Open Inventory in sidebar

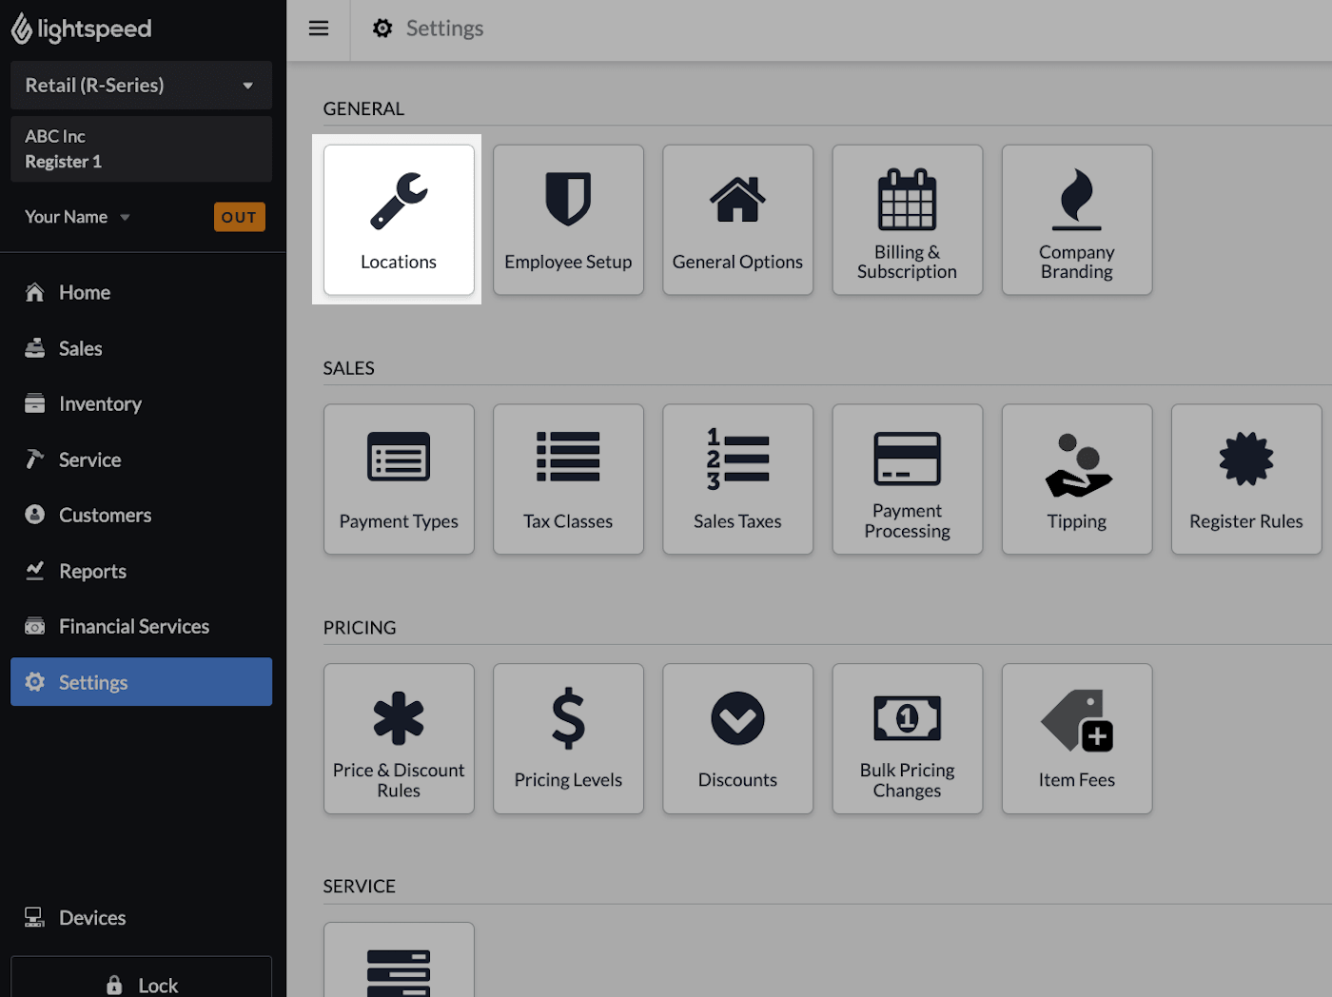coord(141,403)
